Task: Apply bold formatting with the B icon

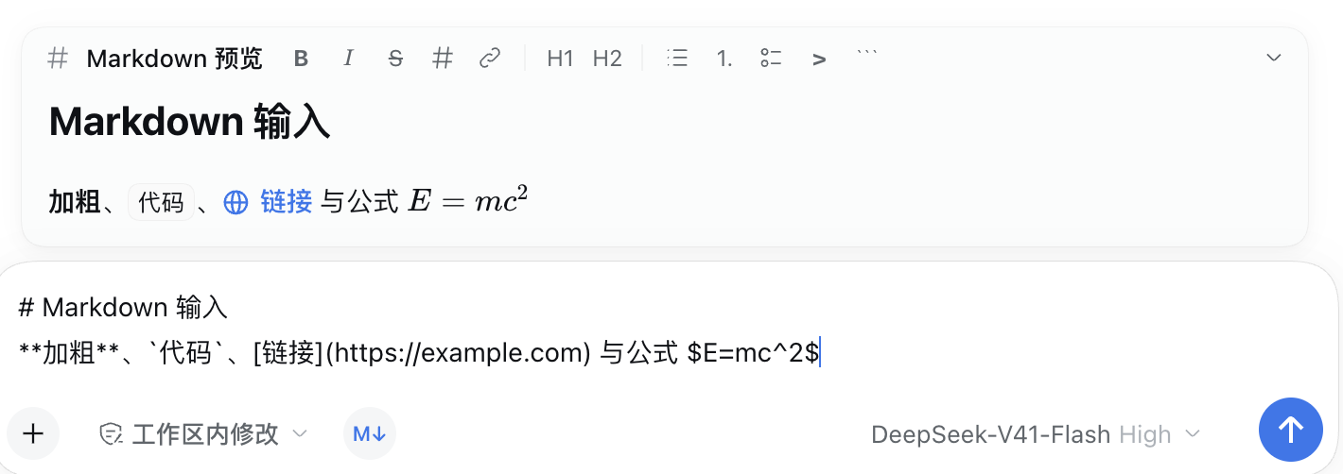Action: (301, 59)
